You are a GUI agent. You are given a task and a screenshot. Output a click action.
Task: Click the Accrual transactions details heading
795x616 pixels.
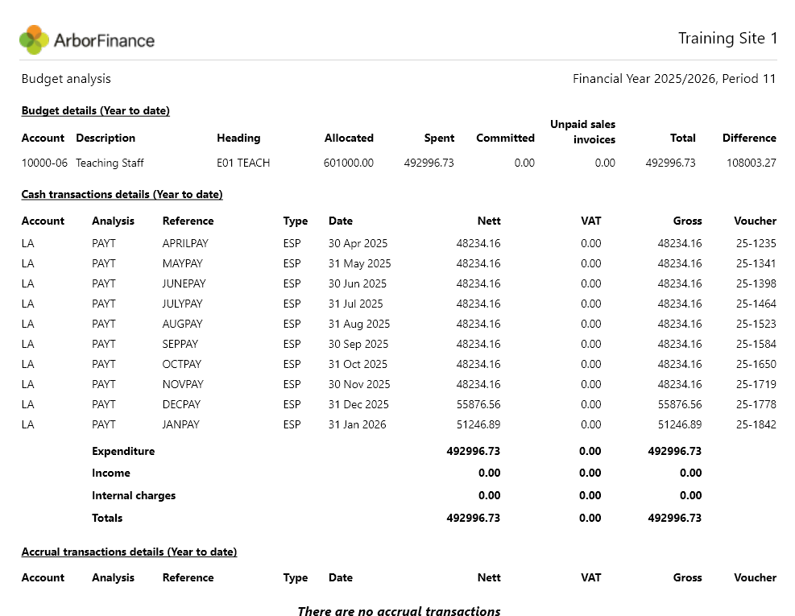129,552
